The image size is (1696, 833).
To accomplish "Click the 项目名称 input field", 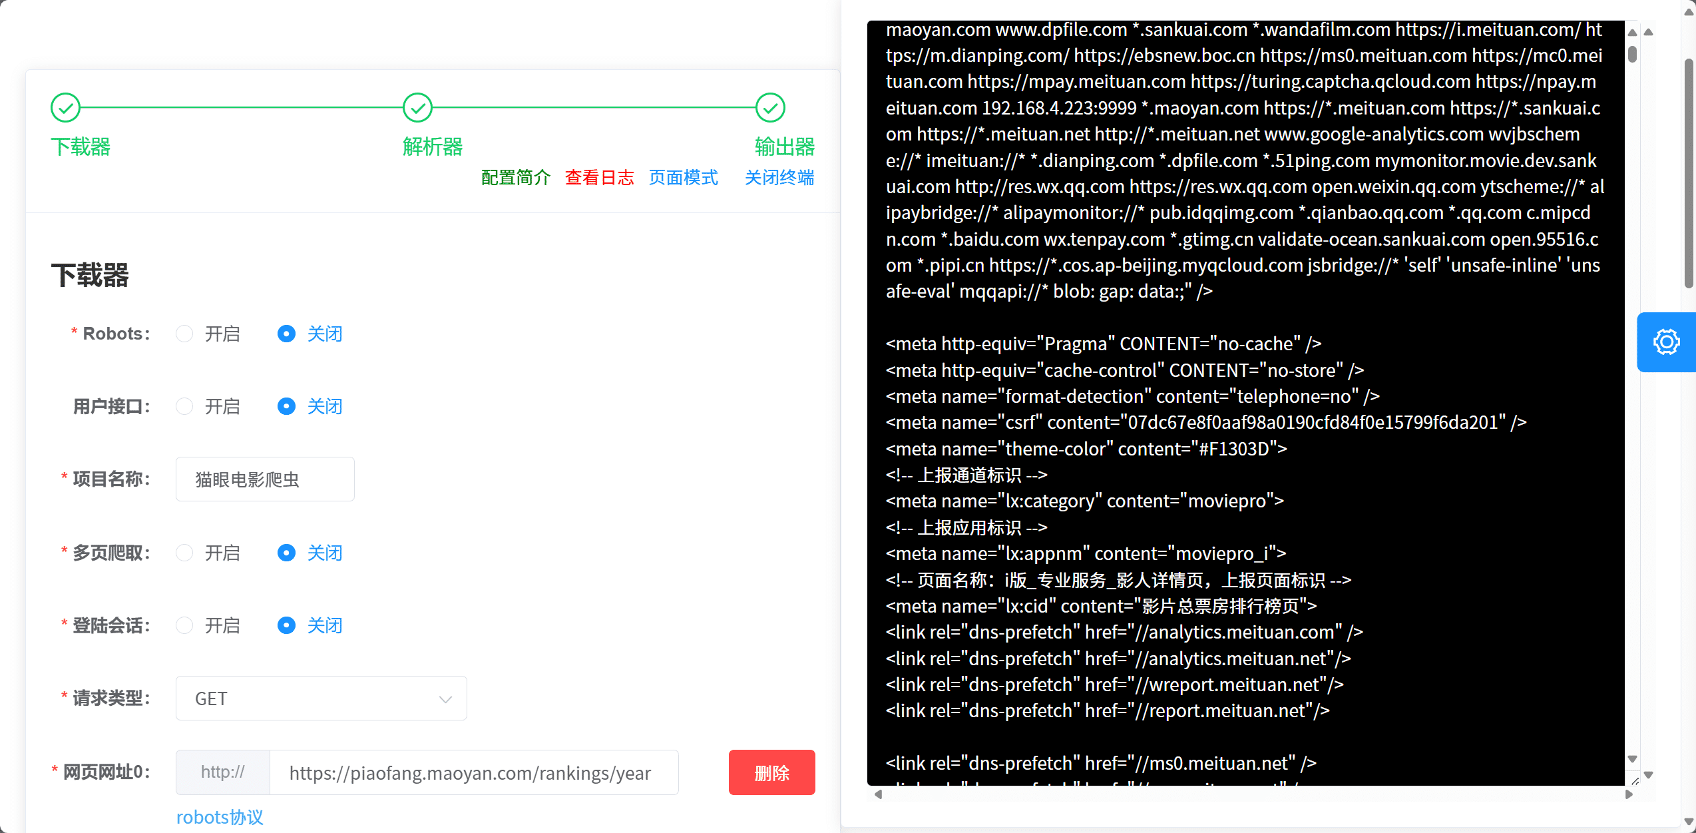I will [x=265, y=479].
